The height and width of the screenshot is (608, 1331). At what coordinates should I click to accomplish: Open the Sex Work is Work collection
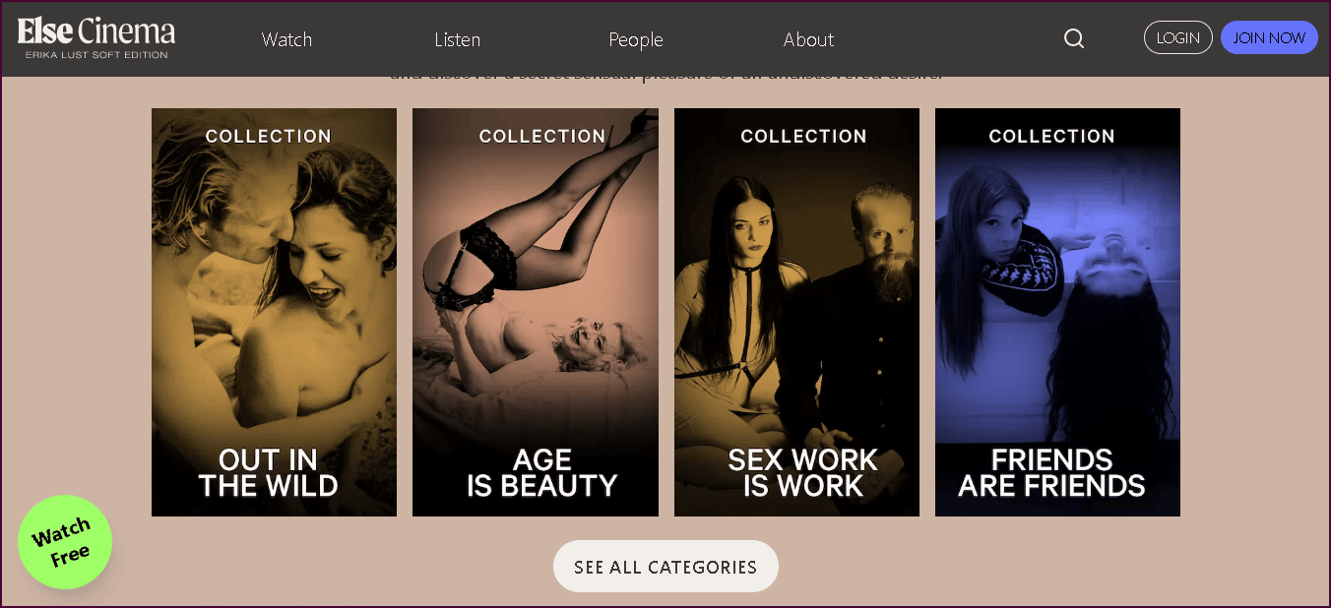796,312
